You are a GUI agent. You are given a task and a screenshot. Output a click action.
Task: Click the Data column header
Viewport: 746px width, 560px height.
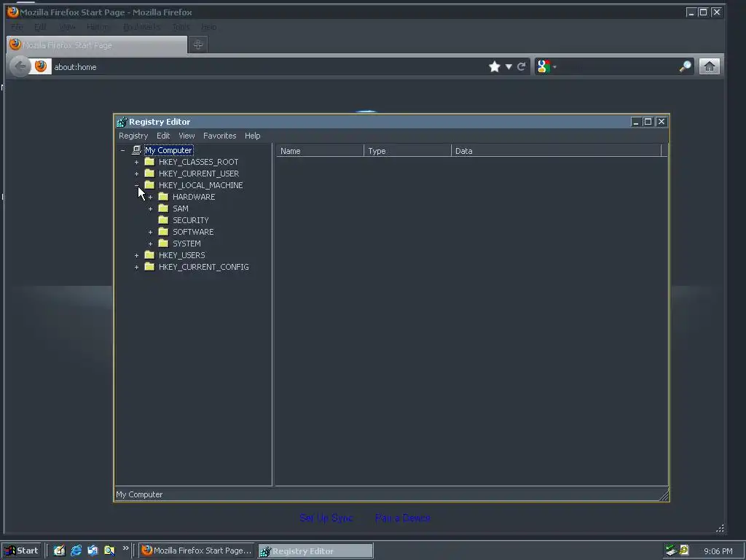[x=556, y=151]
